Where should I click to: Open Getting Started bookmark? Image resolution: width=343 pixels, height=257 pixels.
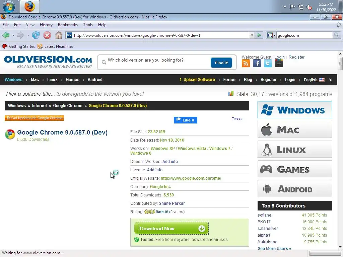pos(19,46)
